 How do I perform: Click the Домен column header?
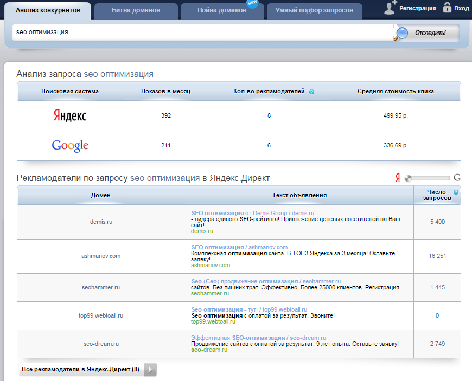coord(101,196)
